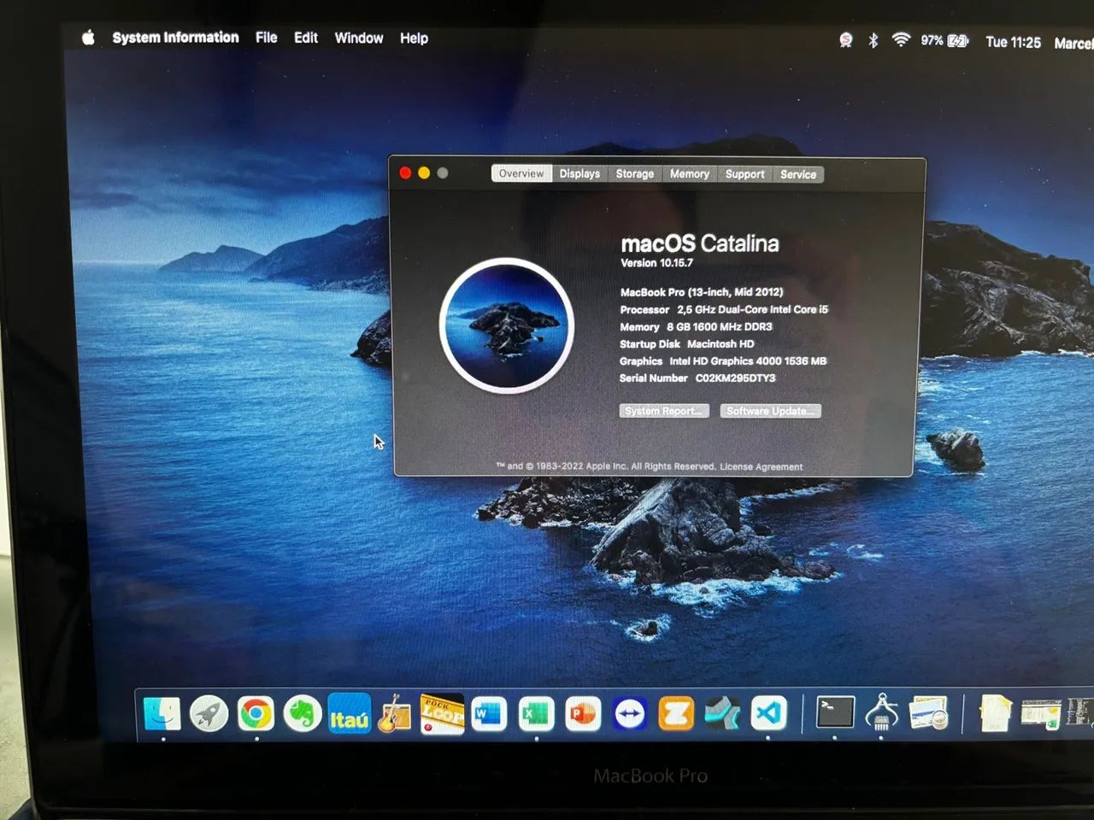This screenshot has height=820, width=1094.
Task: Click the battery 97% indicator
Action: pos(944,41)
